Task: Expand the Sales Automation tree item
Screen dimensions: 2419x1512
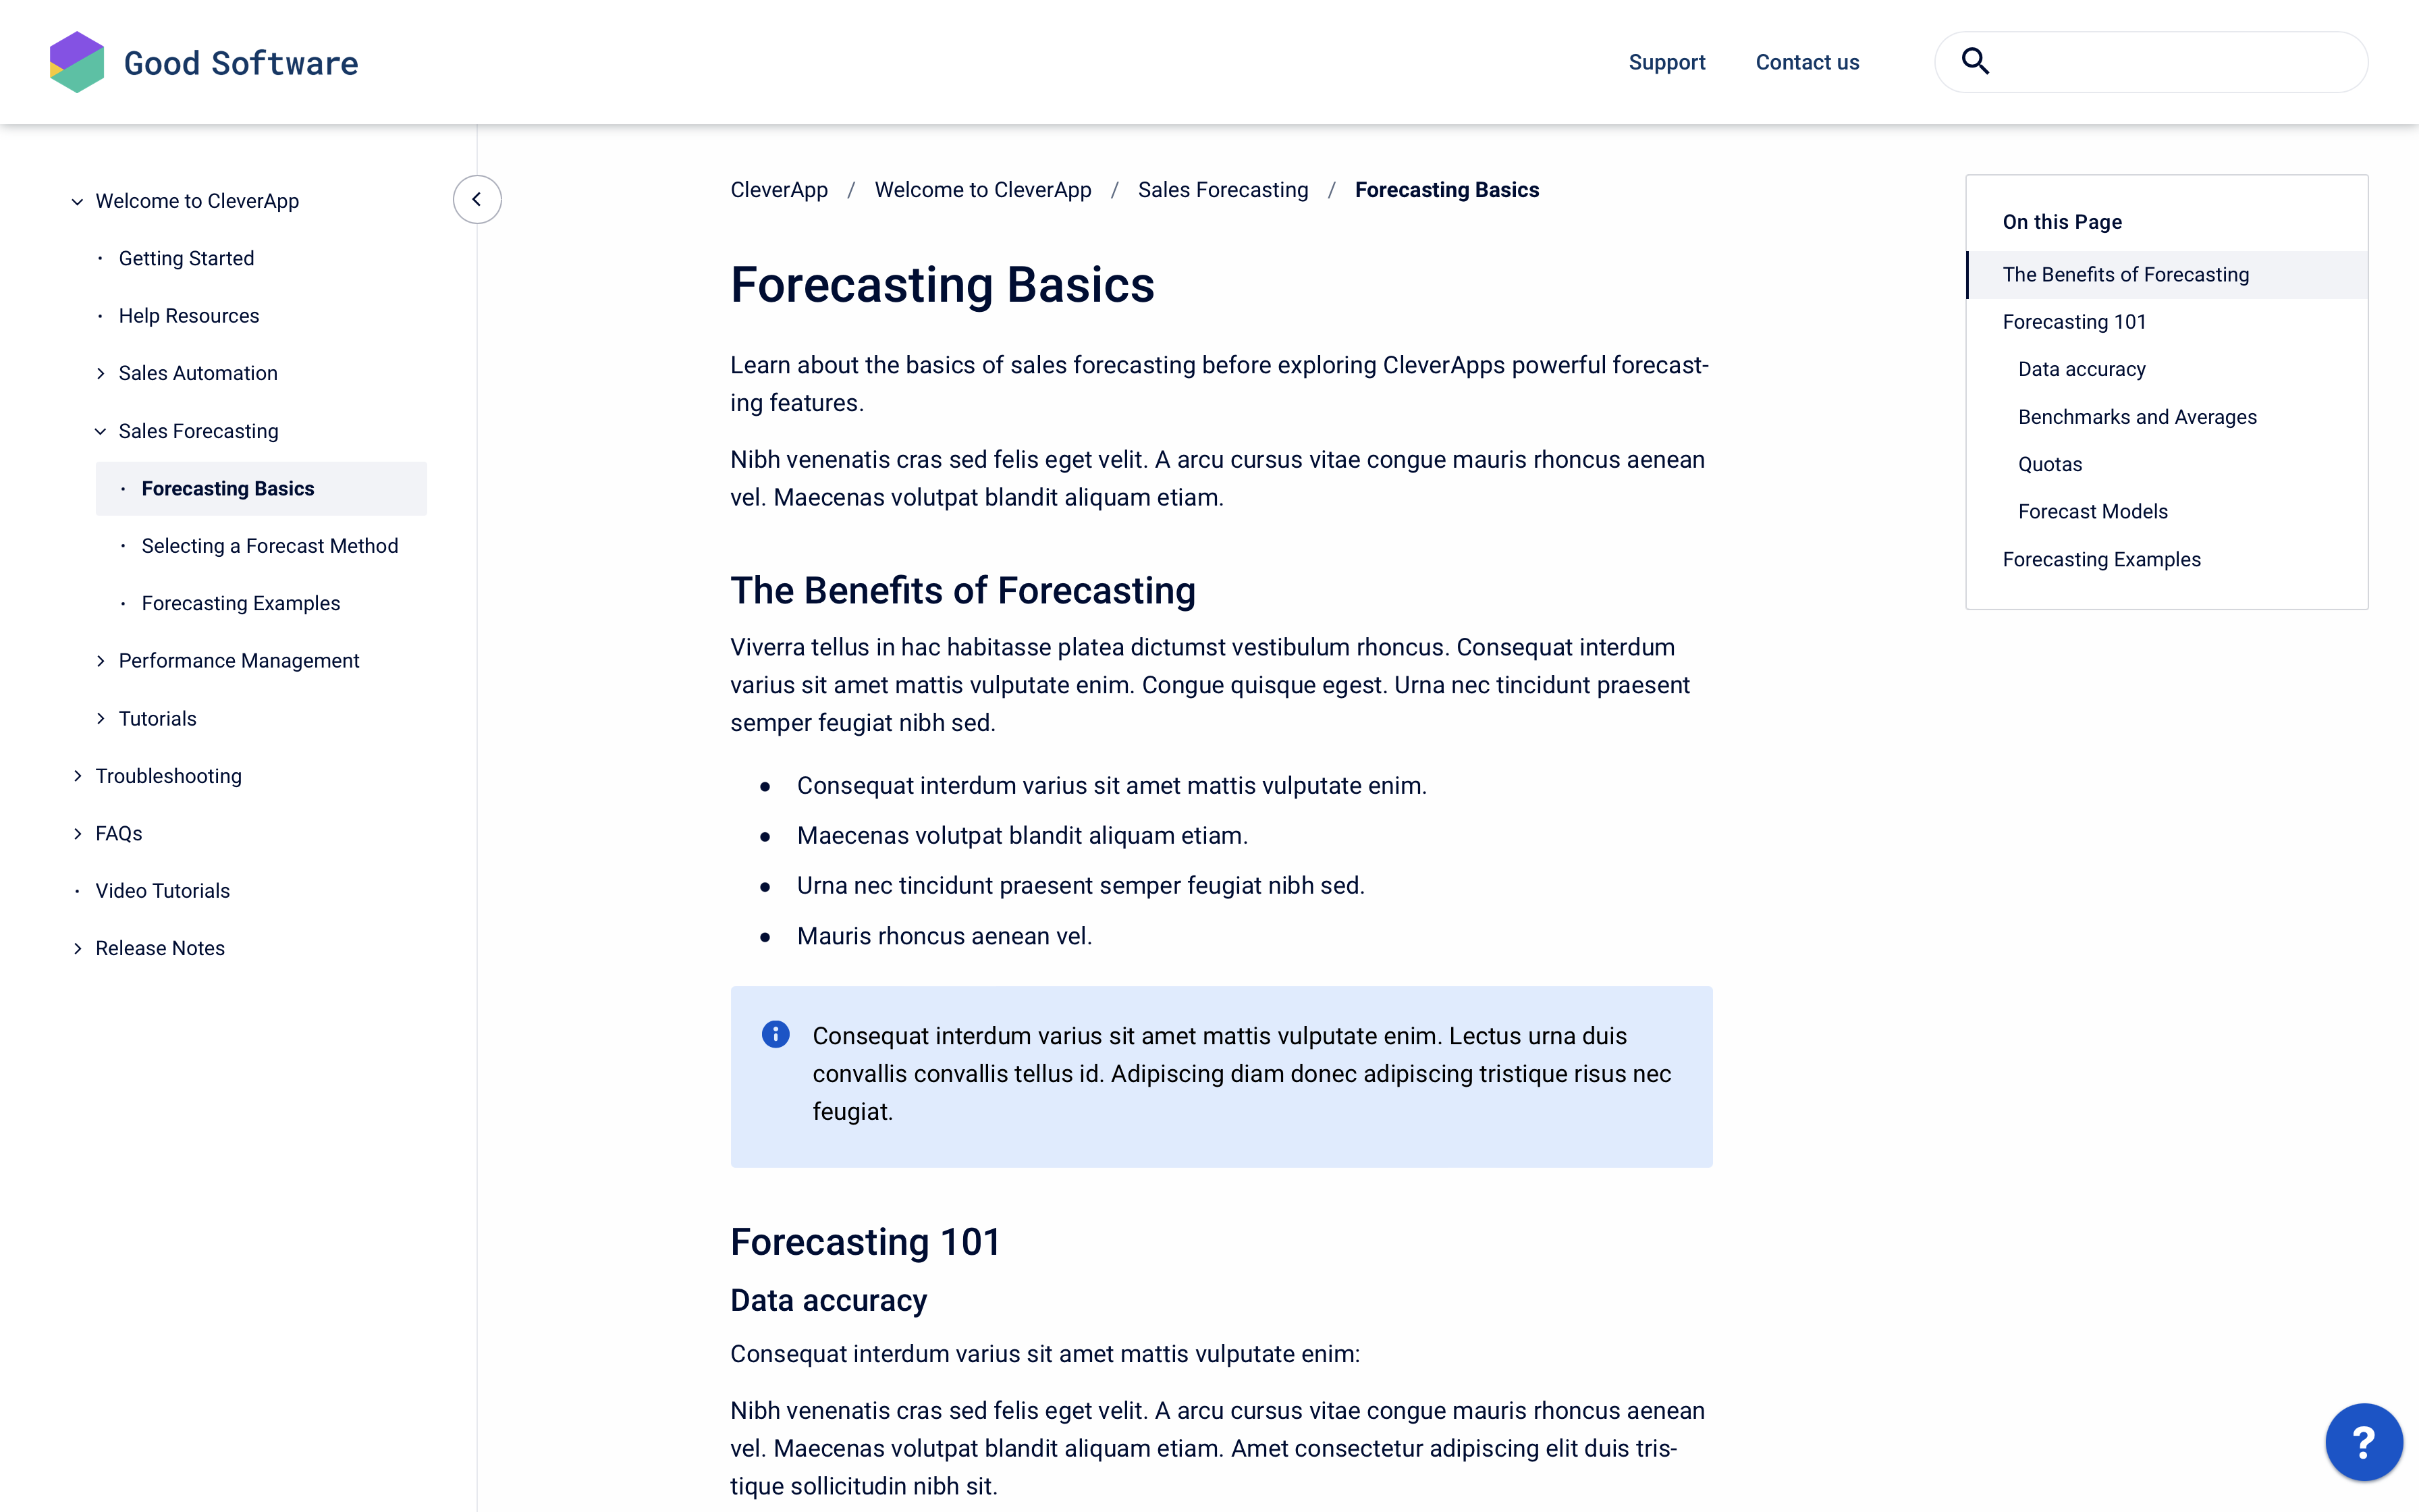Action: 101,374
